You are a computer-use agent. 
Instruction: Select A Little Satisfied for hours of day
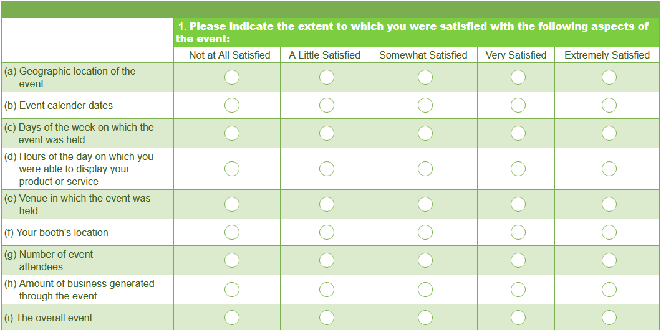tap(327, 169)
